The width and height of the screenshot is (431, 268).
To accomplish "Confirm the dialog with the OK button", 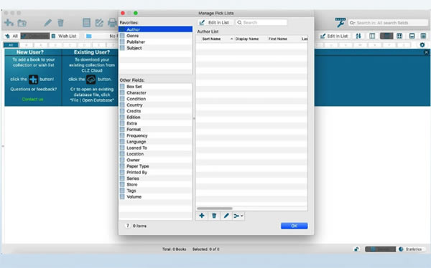I will click(x=294, y=226).
